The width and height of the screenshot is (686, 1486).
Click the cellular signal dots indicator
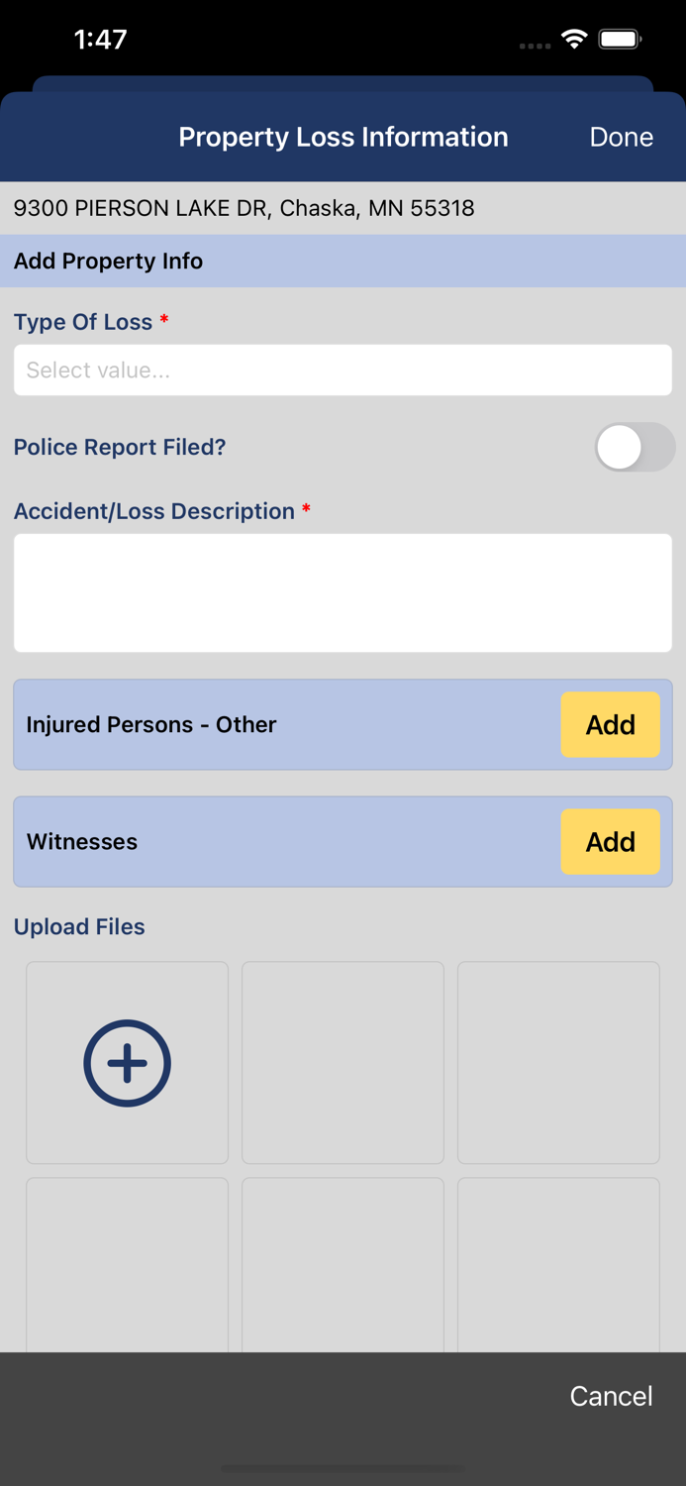[536, 46]
